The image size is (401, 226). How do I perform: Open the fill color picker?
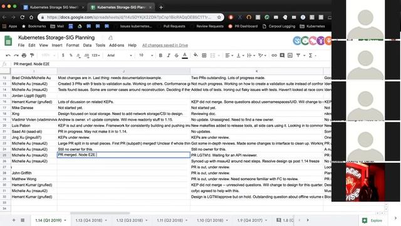(195, 55)
